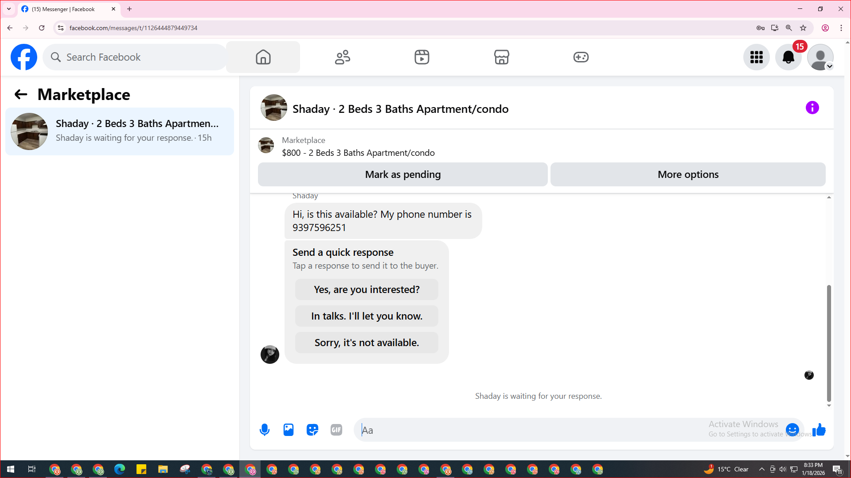The height and width of the screenshot is (478, 851).
Task: Open the emoji picker in message box
Action: 792,430
